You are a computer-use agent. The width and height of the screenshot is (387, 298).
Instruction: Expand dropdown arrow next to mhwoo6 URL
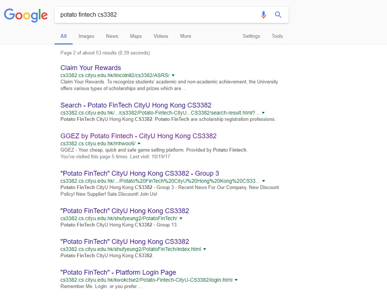coord(139,143)
